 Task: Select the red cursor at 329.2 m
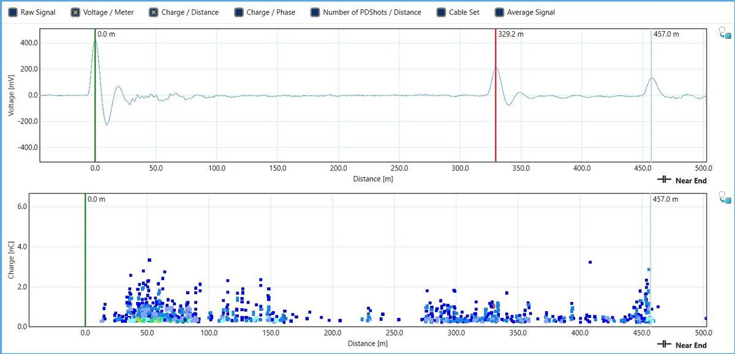coord(496,98)
